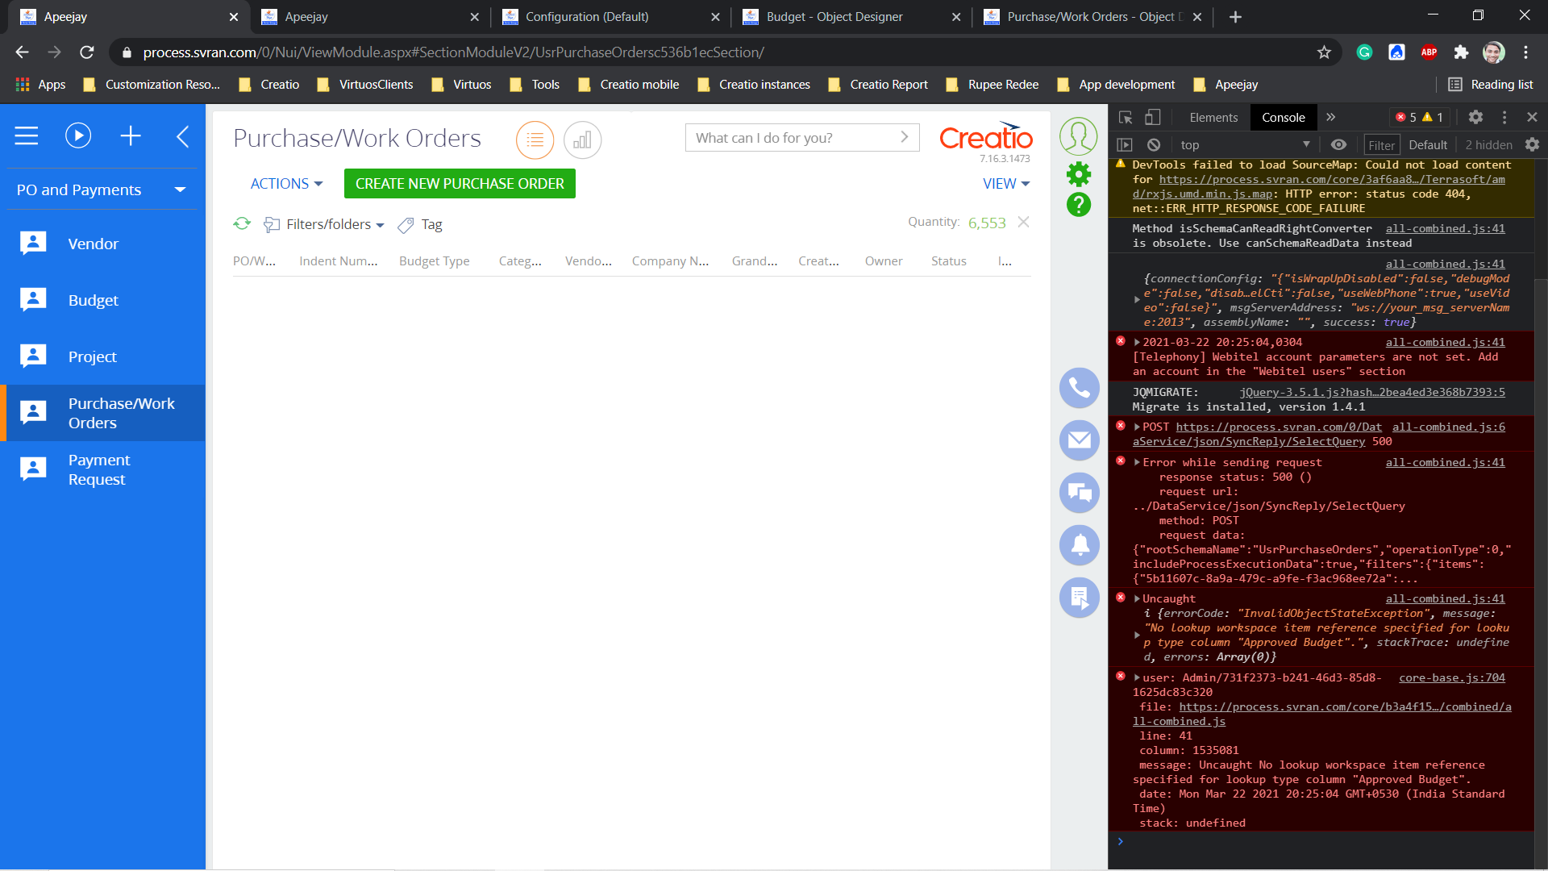Image resolution: width=1548 pixels, height=871 pixels.
Task: Click the plus quick-add icon
Action: click(x=131, y=135)
